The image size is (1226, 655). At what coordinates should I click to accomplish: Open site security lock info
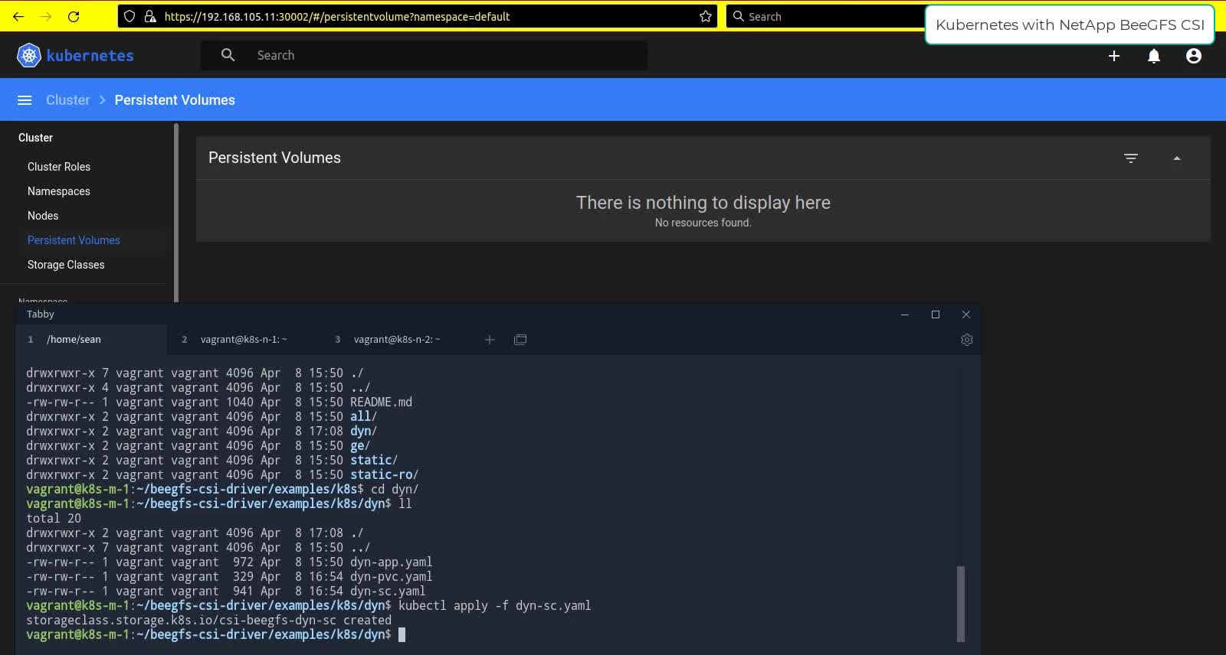coord(150,16)
